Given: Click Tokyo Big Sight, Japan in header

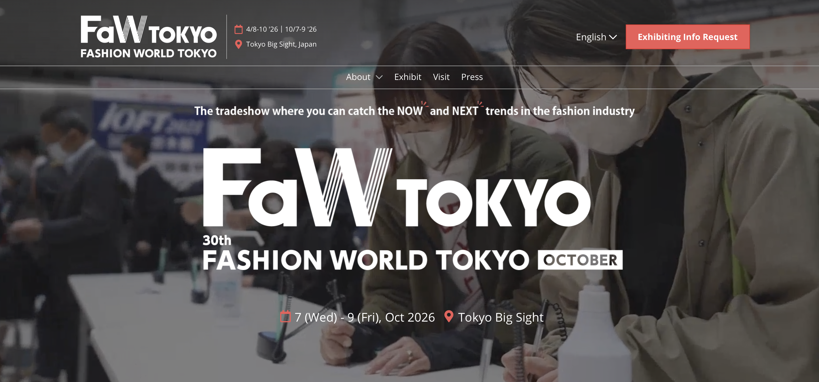Looking at the screenshot, I should [x=281, y=44].
